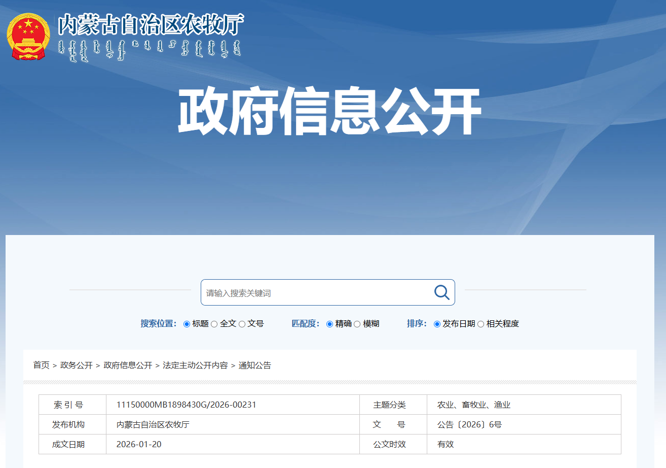The width and height of the screenshot is (666, 468).
Task: Click the Mongolian script subtitle under the title
Action: point(150,49)
